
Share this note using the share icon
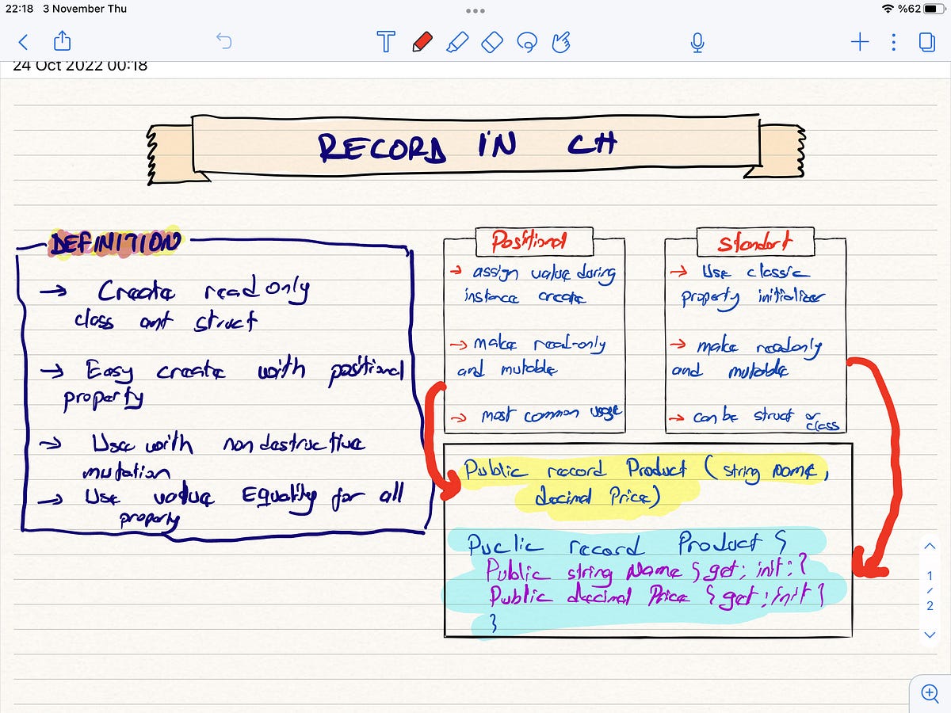pos(62,42)
